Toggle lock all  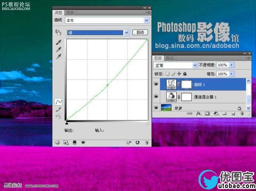pos(185,74)
